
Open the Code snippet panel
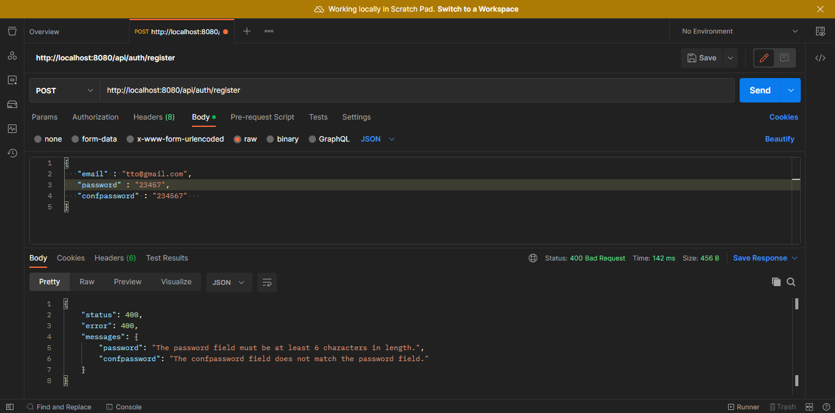[x=821, y=58]
